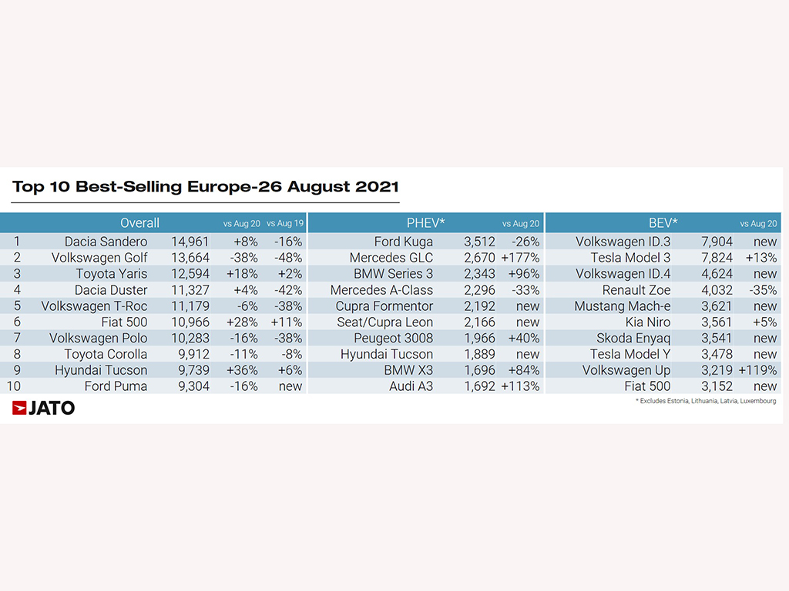Click the vs Aug 19 column label

point(285,223)
